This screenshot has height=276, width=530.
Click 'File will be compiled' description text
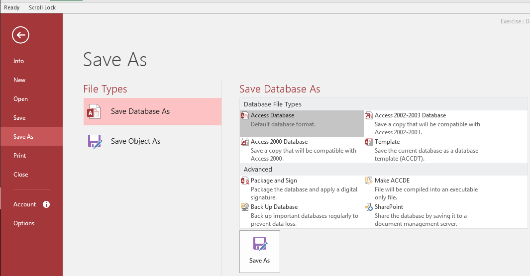click(x=426, y=193)
